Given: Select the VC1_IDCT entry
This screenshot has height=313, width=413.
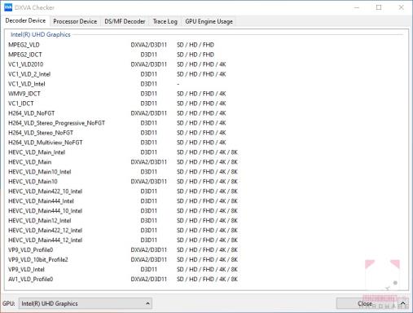Looking at the screenshot, I should pyautogui.click(x=21, y=104).
